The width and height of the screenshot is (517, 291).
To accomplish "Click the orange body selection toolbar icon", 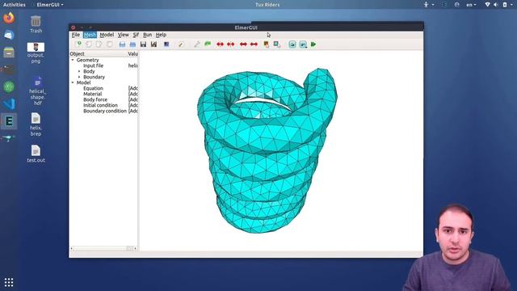I will (x=266, y=44).
